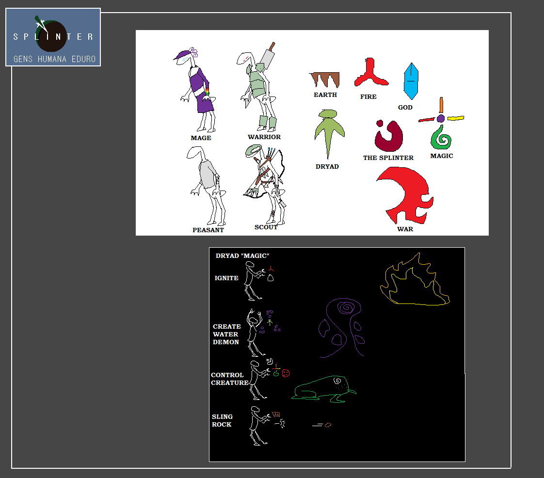Select the dark red Splinter swirl symbol
544x478 pixels.
(x=389, y=136)
